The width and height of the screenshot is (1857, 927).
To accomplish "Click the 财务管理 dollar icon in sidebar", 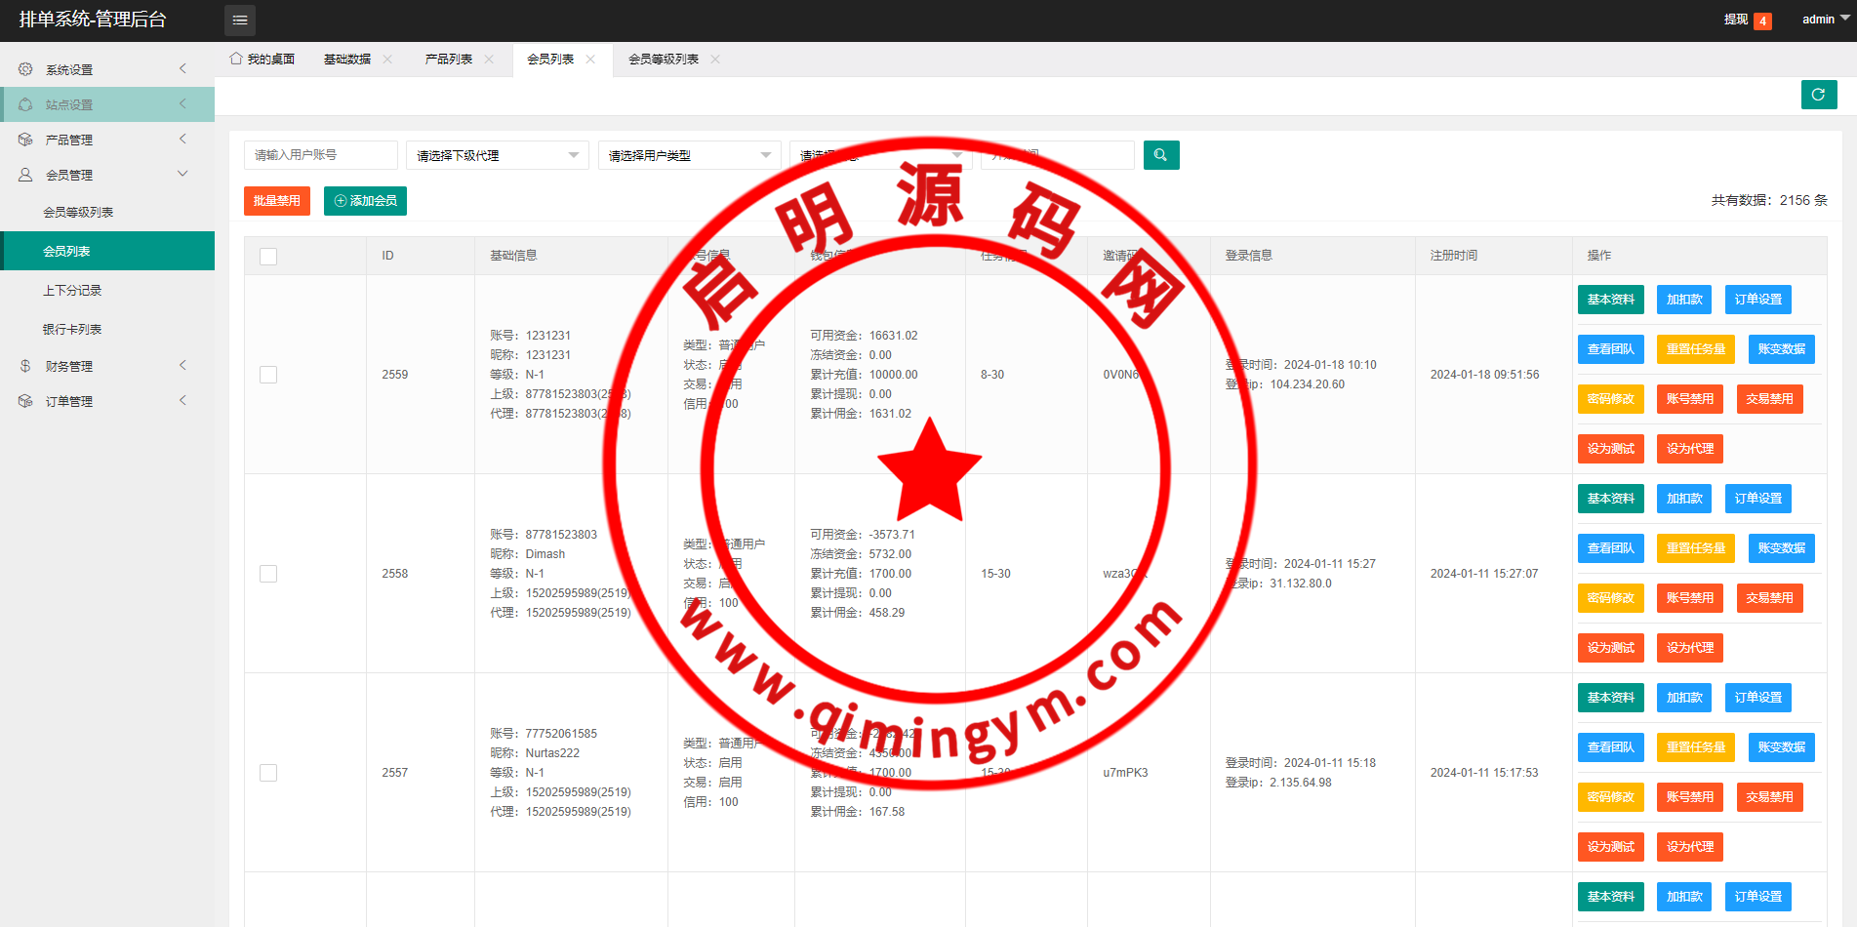I will 25,366.
